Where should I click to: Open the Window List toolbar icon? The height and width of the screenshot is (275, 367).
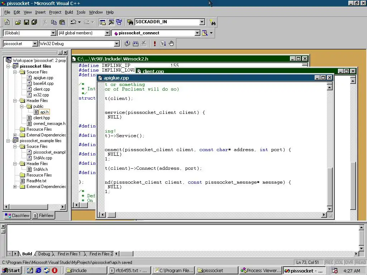tap(119, 22)
